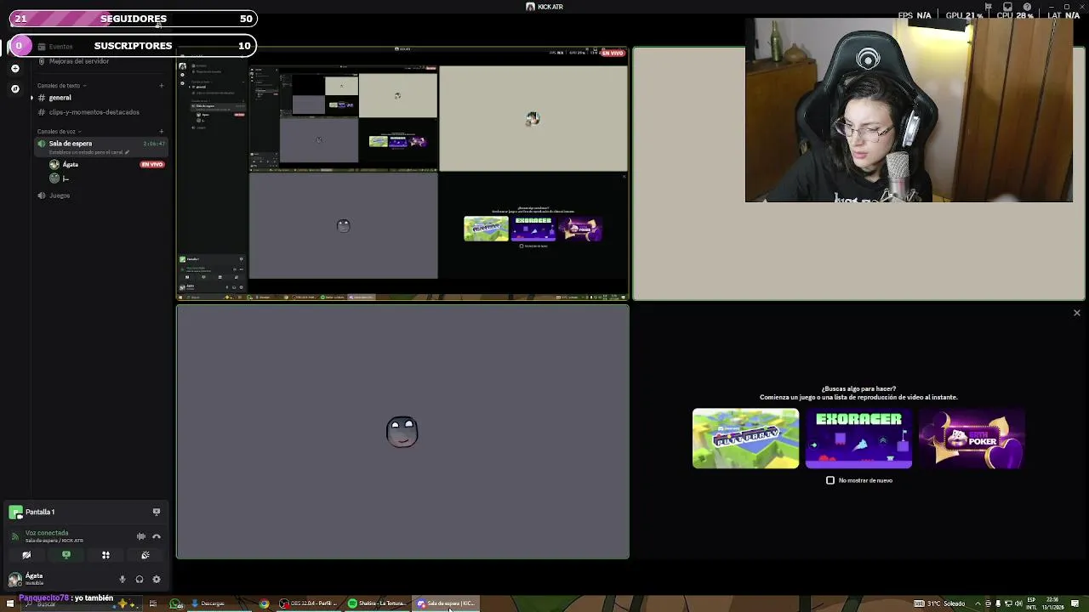
Task: Open WhatsApp taskbar icon
Action: (175, 603)
